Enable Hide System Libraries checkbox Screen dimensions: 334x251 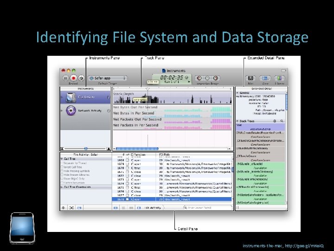[62, 175]
